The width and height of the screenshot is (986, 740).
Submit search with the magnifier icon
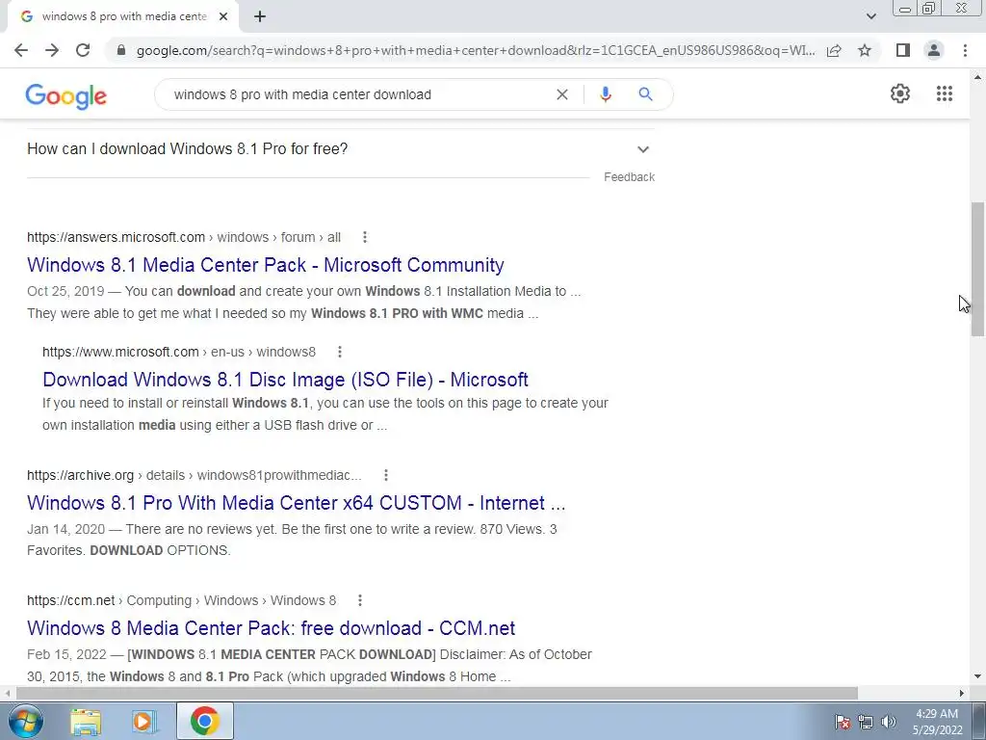(645, 94)
